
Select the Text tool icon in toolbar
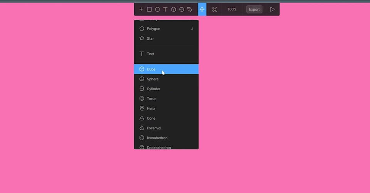[x=165, y=9]
